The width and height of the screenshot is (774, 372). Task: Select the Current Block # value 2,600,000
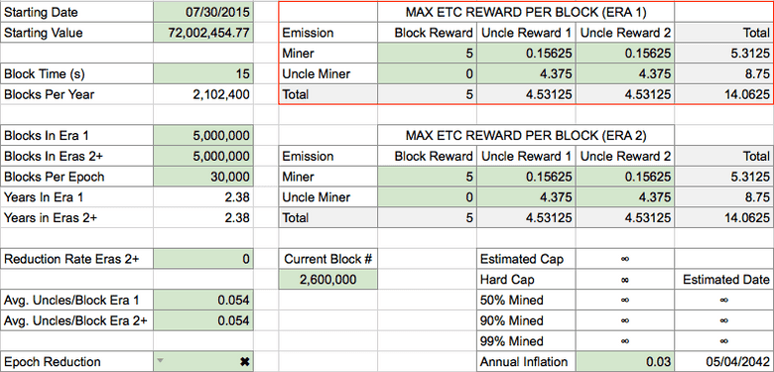(x=327, y=279)
